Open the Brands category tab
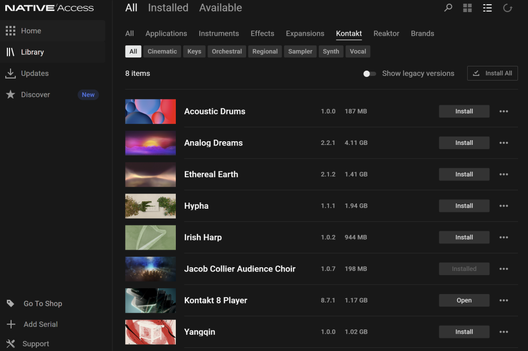Viewport: 528px width, 351px height. [422, 34]
